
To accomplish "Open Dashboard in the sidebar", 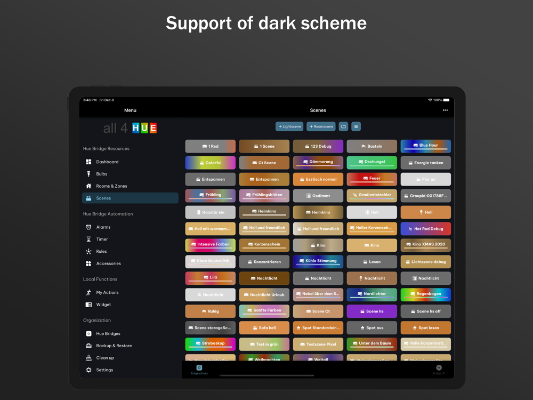I will (x=130, y=162).
